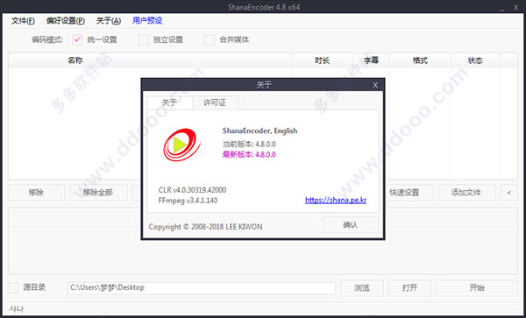Click the 字幕 column header

371,60
